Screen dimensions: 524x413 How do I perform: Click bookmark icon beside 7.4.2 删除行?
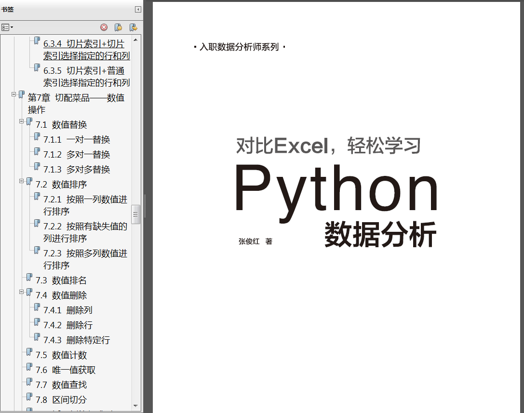pyautogui.click(x=37, y=322)
